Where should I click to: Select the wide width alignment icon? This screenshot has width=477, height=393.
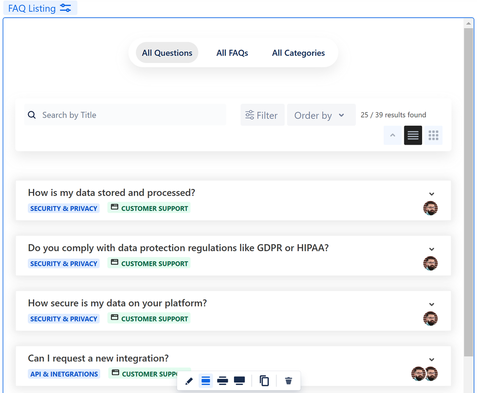pyautogui.click(x=223, y=381)
